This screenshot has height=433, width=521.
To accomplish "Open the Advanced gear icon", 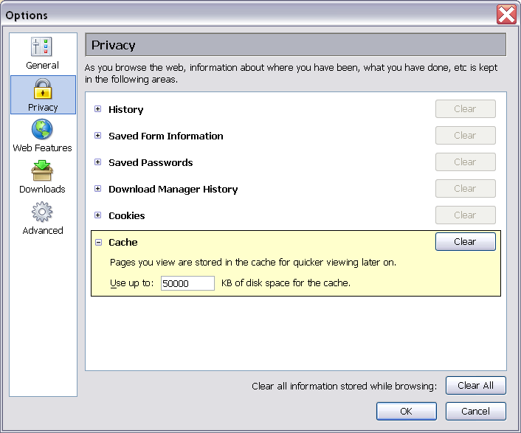I will [x=43, y=213].
